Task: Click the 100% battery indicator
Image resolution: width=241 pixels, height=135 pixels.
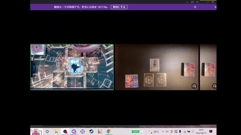Action: (135, 131)
